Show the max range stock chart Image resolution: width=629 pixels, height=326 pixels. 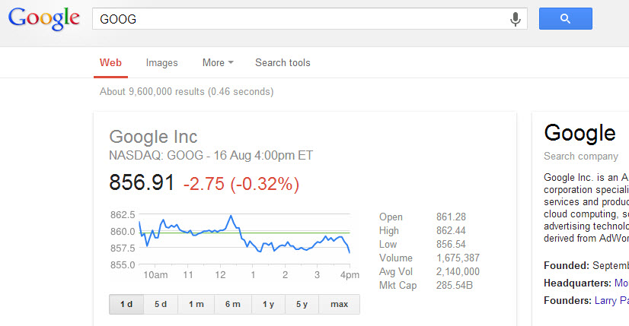(339, 304)
